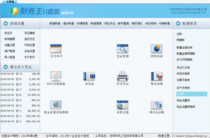Open the 明细账 report

coord(180,40)
